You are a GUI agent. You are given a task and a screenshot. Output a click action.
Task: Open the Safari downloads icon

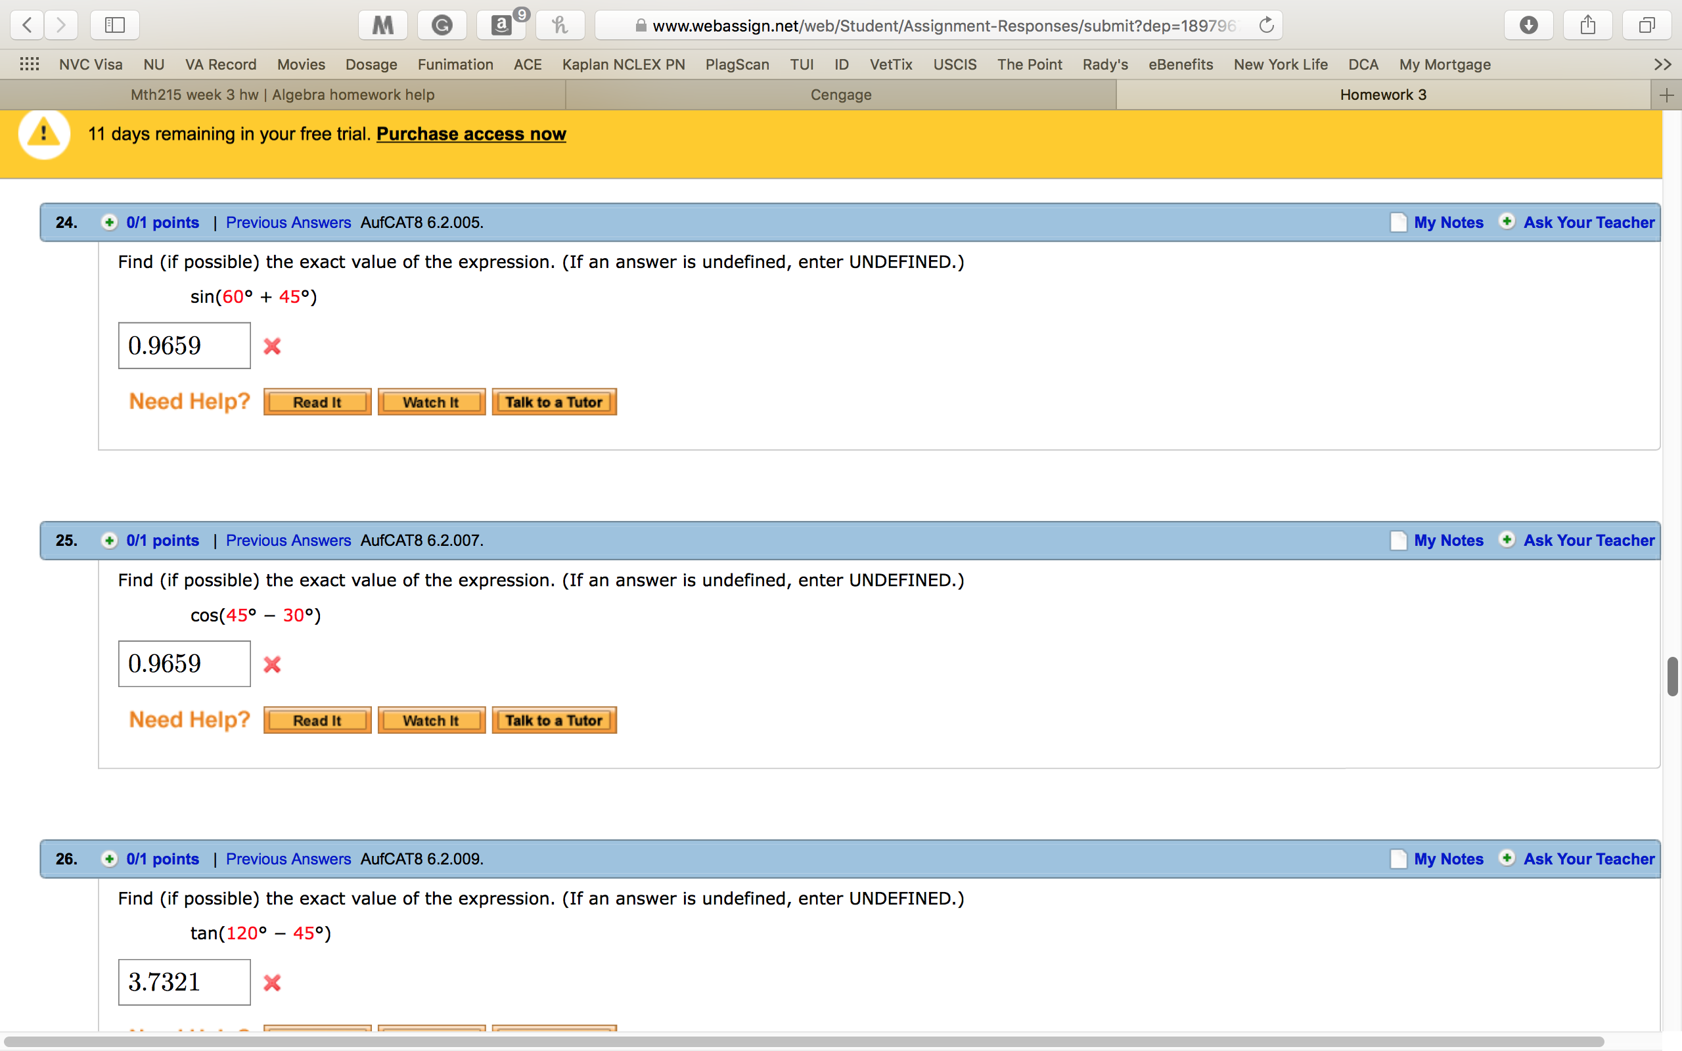1528,26
